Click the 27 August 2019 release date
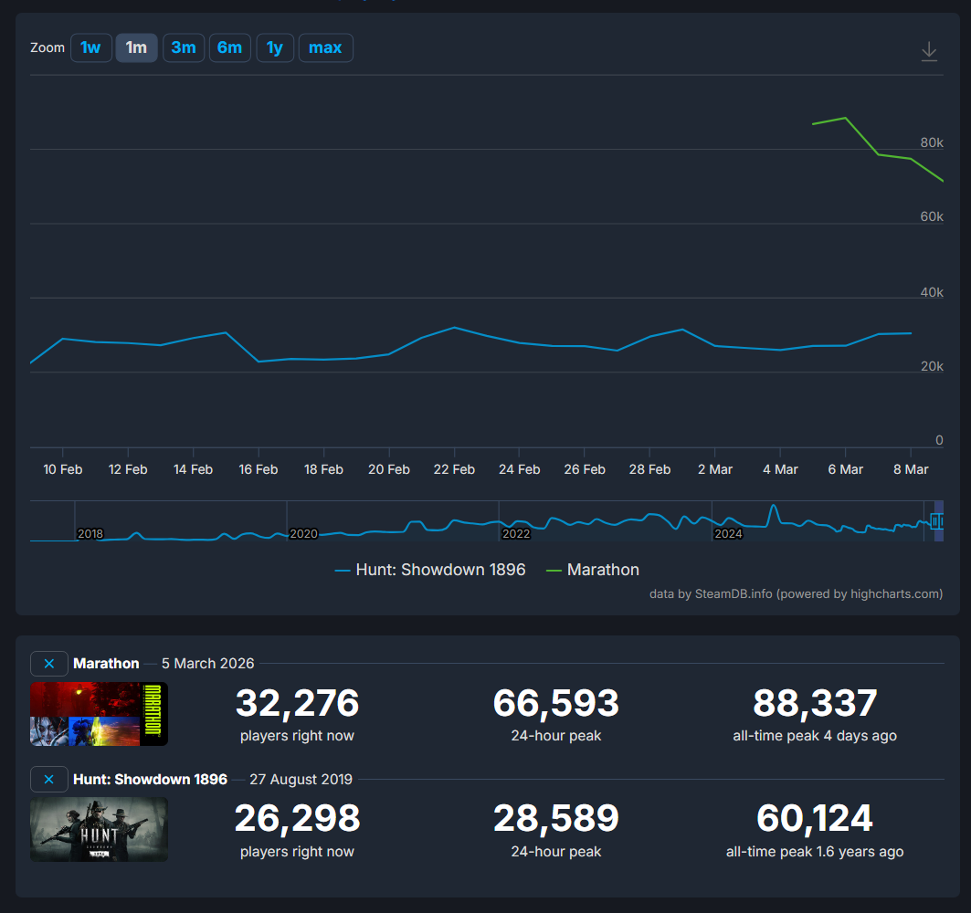Image resolution: width=971 pixels, height=913 pixels. (x=301, y=780)
